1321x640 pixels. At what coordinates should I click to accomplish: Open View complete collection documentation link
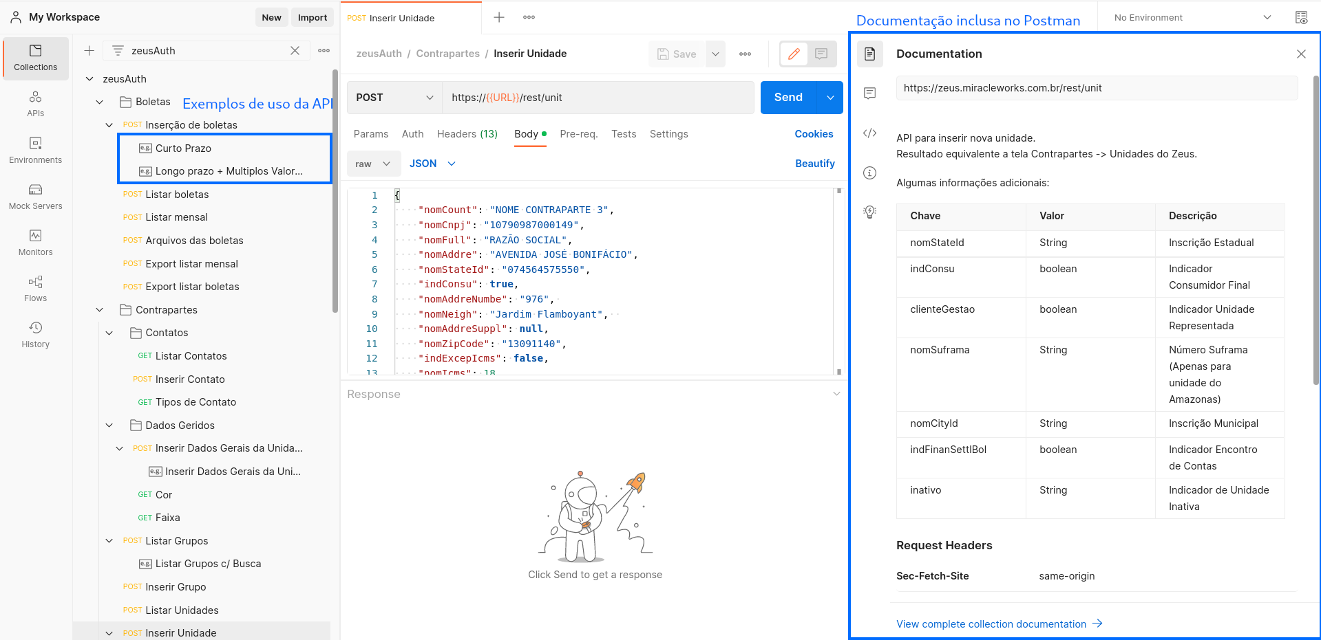(1000, 624)
